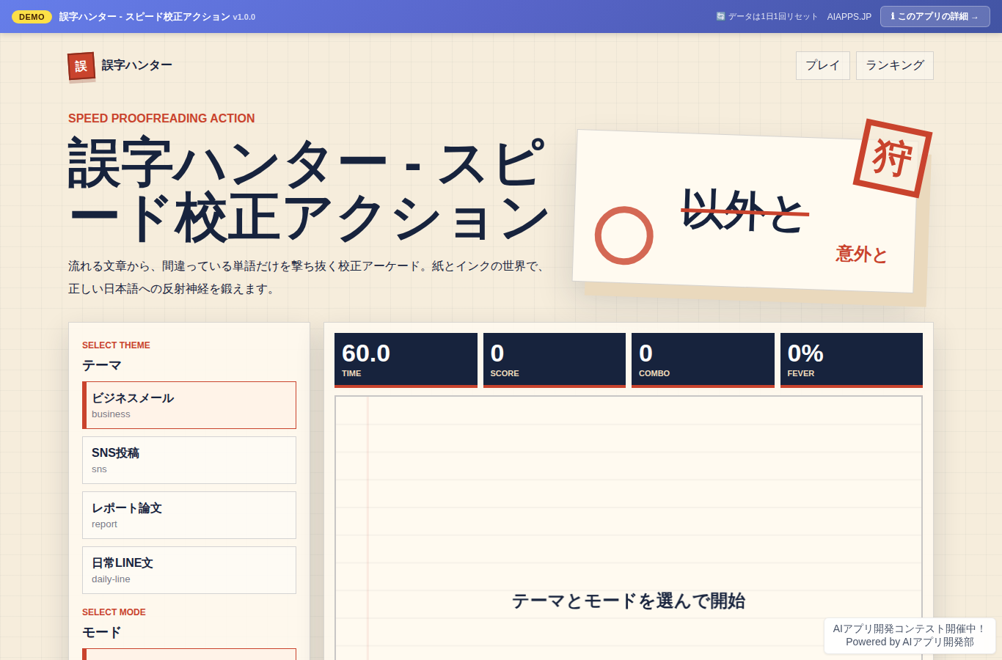Click the モード heading
1002x660 pixels.
(102, 632)
